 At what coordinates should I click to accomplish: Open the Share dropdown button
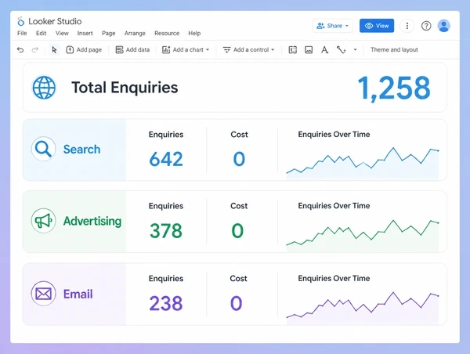(332, 26)
